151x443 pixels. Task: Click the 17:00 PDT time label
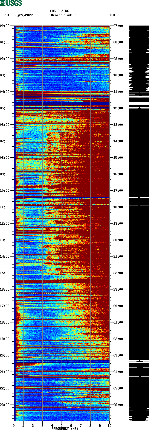coord(5,306)
